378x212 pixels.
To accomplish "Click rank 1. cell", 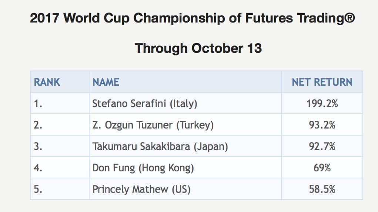I will [x=39, y=104].
